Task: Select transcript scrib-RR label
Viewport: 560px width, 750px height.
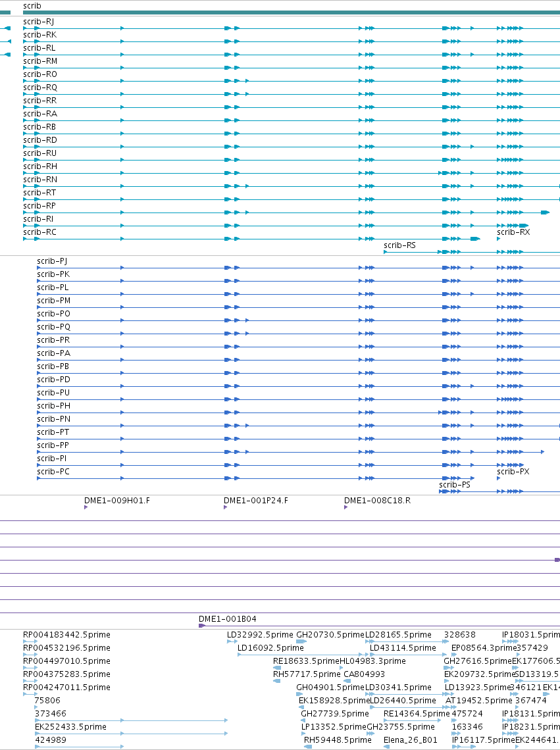Action: tap(39, 101)
